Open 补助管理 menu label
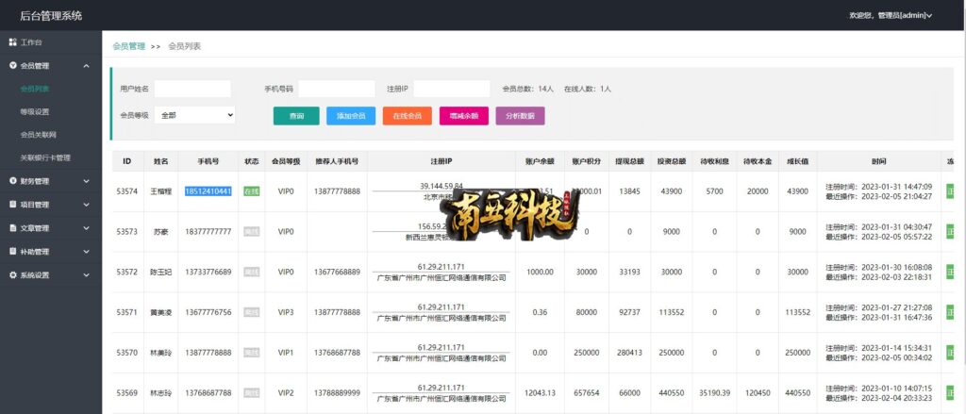966x414 pixels. click(x=35, y=252)
